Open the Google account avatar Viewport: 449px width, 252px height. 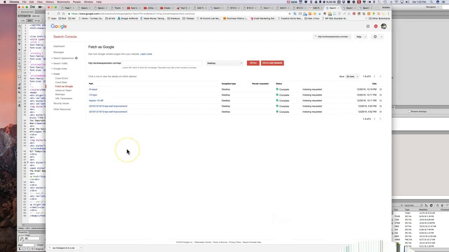point(384,26)
